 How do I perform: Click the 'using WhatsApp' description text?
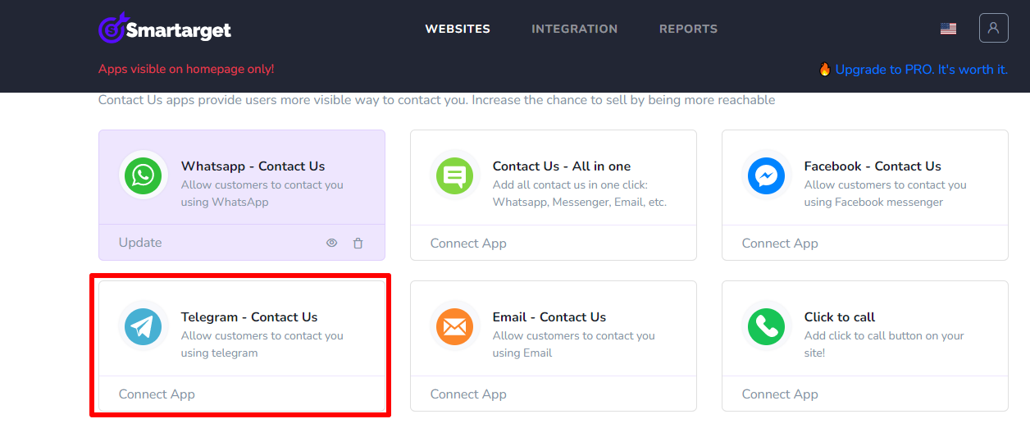pyautogui.click(x=225, y=203)
